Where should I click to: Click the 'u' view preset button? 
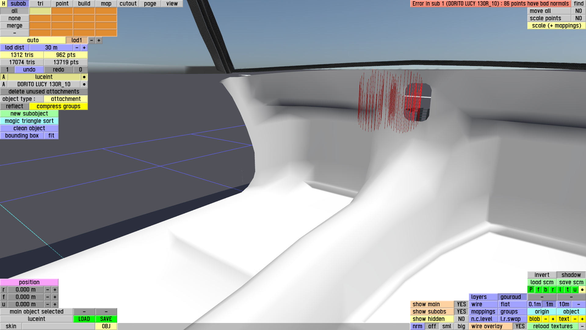click(x=575, y=290)
